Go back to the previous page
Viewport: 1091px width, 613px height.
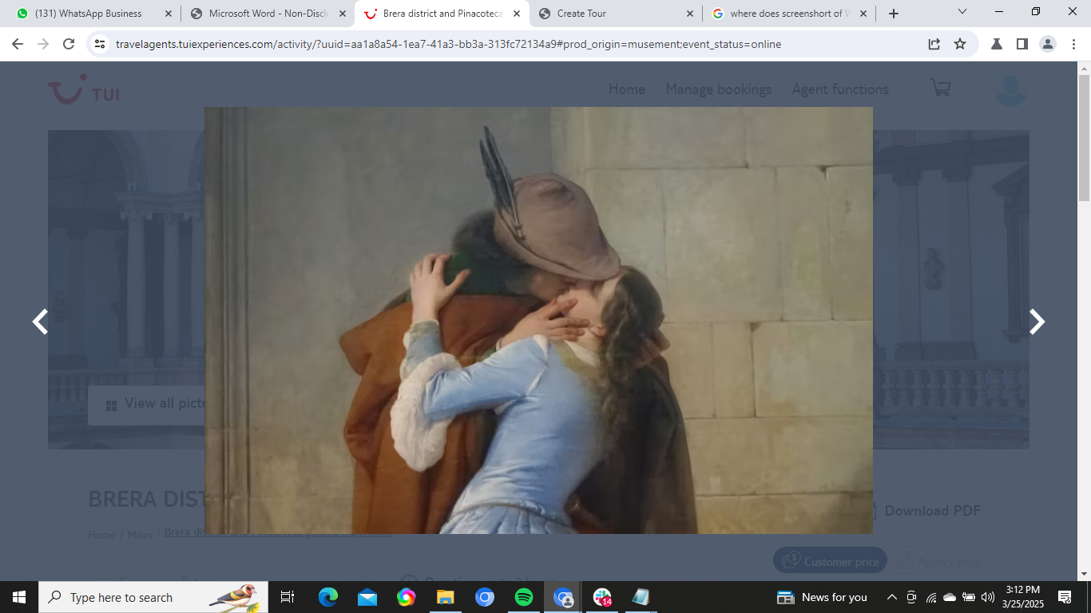click(x=18, y=44)
